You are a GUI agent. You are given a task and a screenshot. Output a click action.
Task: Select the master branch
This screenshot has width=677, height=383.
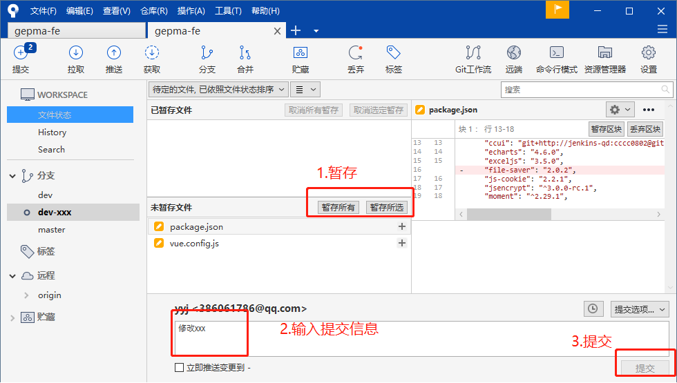point(51,230)
